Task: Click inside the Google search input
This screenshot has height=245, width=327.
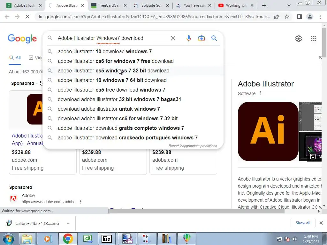Action: [x=113, y=38]
